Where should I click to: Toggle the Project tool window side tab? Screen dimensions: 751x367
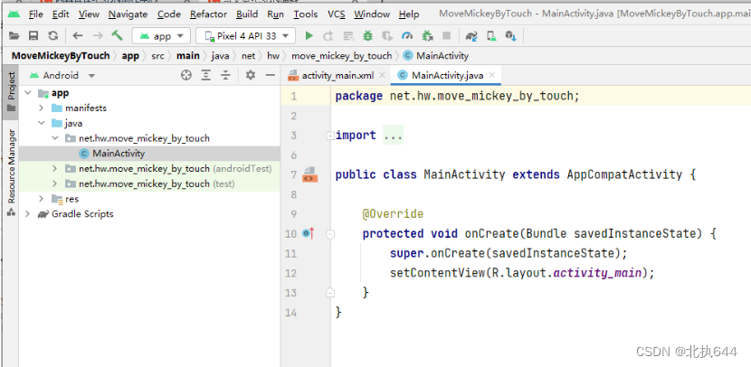[11, 91]
